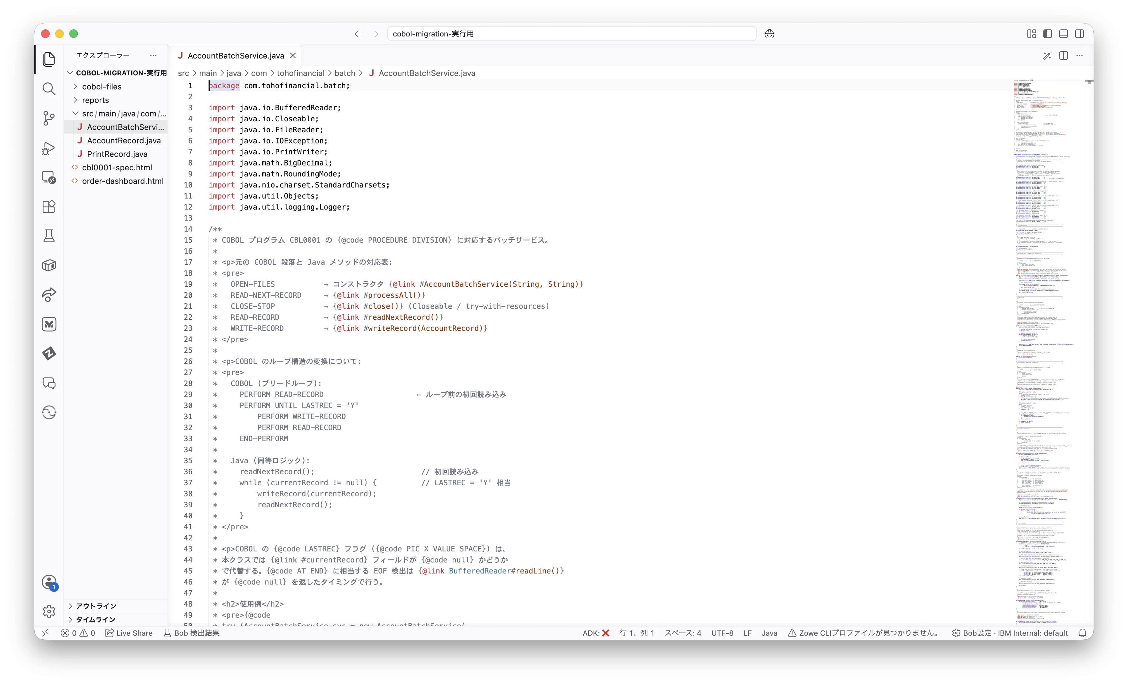Open Explorer panel ellipsis menu
This screenshot has width=1128, height=685.
click(x=153, y=55)
